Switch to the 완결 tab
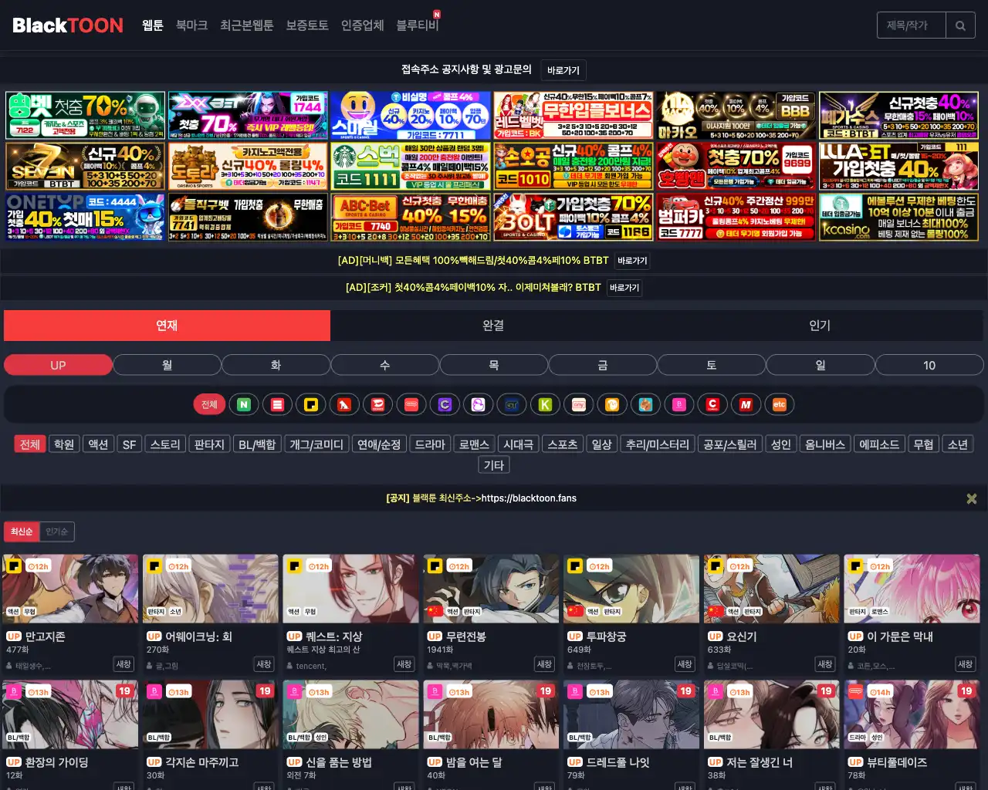Image resolution: width=988 pixels, height=790 pixels. (493, 326)
